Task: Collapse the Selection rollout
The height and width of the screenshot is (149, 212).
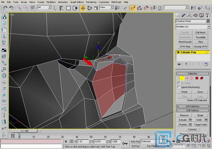Action: (x=192, y=73)
